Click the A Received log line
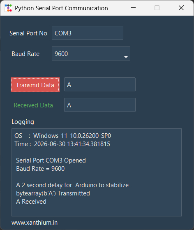Image resolution: width=194 pixels, height=230 pixels. [x=31, y=202]
